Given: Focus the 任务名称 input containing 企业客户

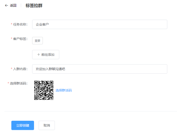Looking at the screenshot, I should click(99, 24).
